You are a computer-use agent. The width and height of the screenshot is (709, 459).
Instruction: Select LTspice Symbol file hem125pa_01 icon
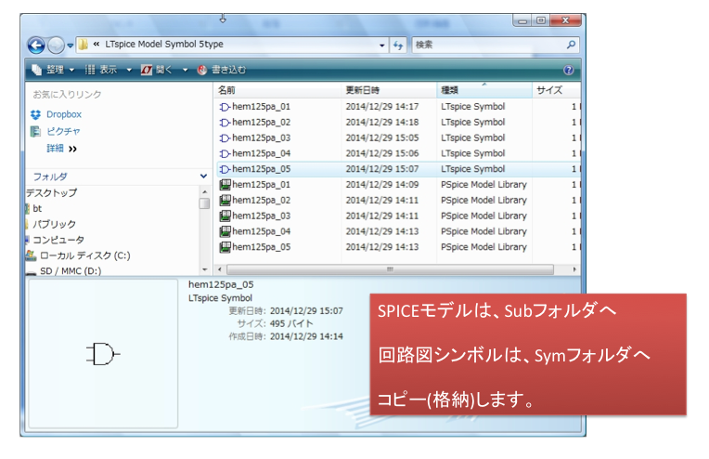(x=225, y=107)
